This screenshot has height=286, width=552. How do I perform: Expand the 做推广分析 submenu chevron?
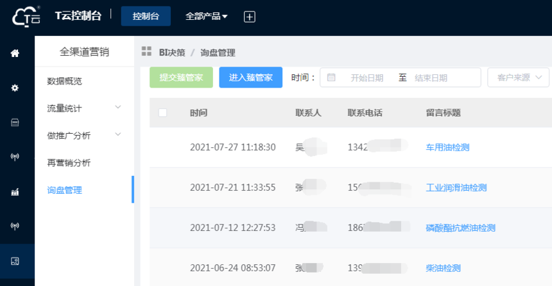click(x=118, y=134)
